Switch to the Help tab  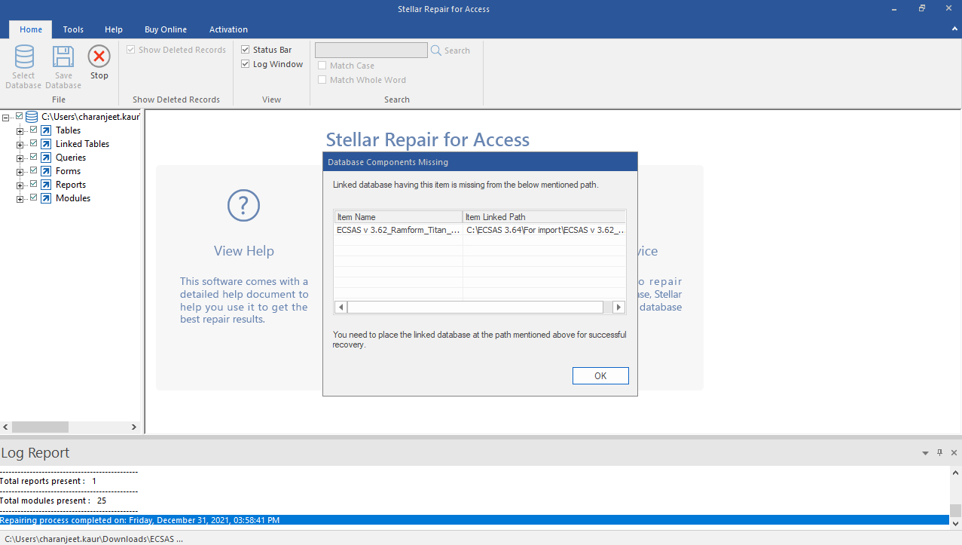click(x=114, y=29)
